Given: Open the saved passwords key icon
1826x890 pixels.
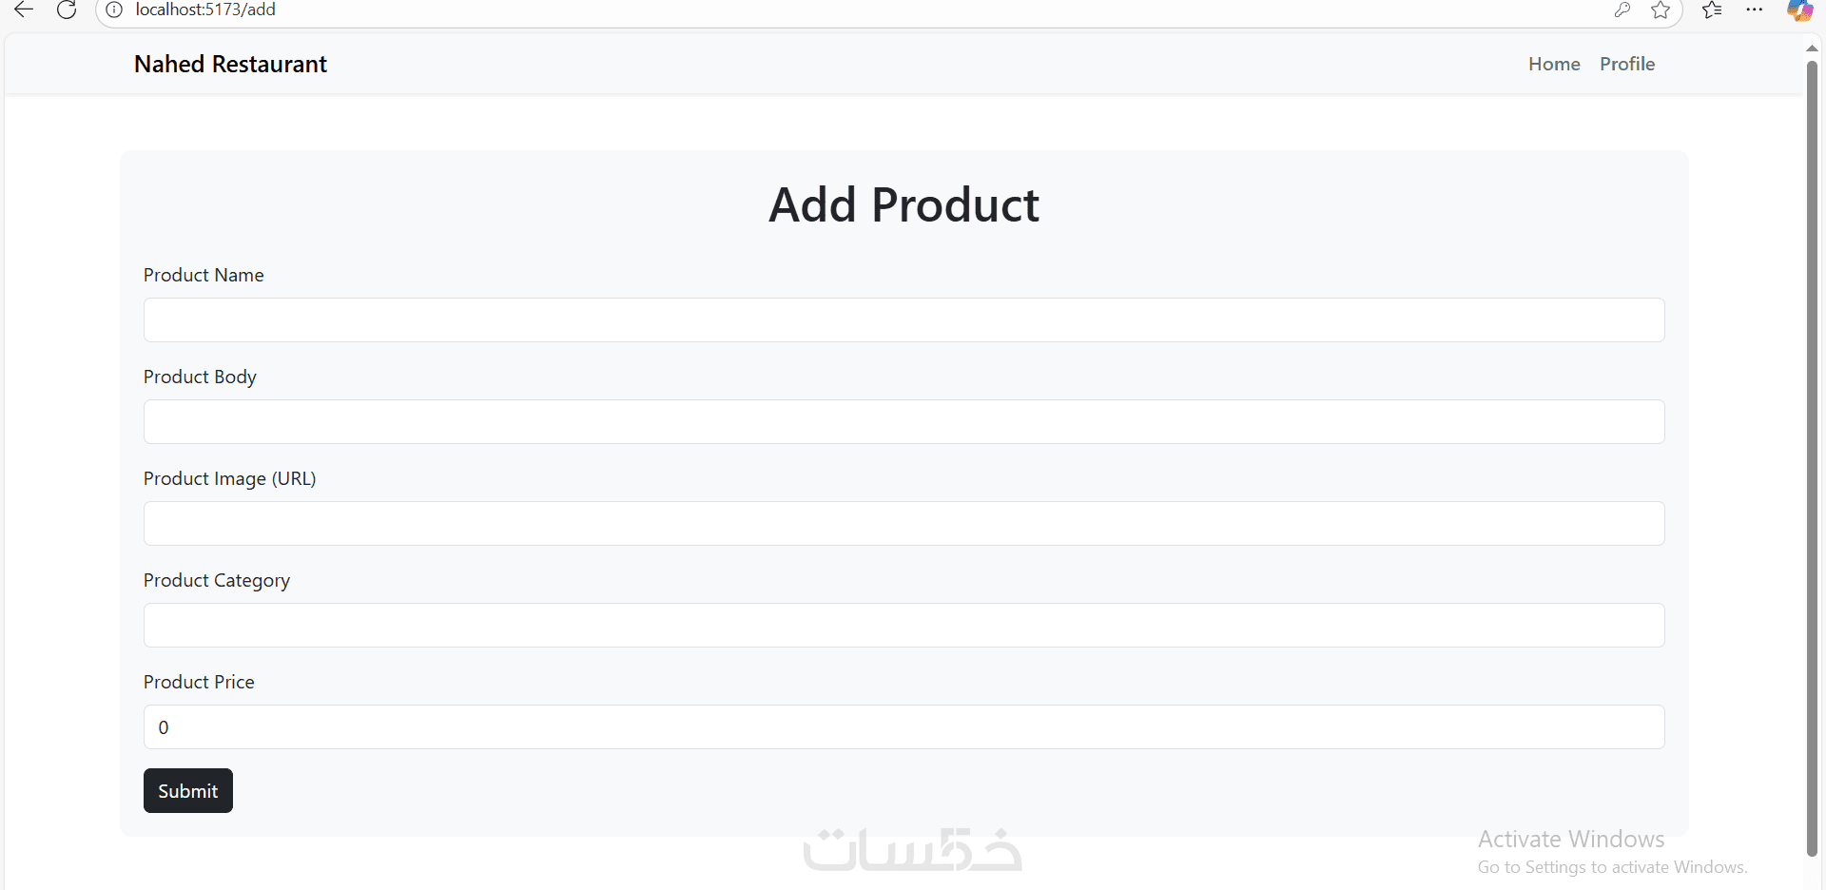Looking at the screenshot, I should 1622,10.
